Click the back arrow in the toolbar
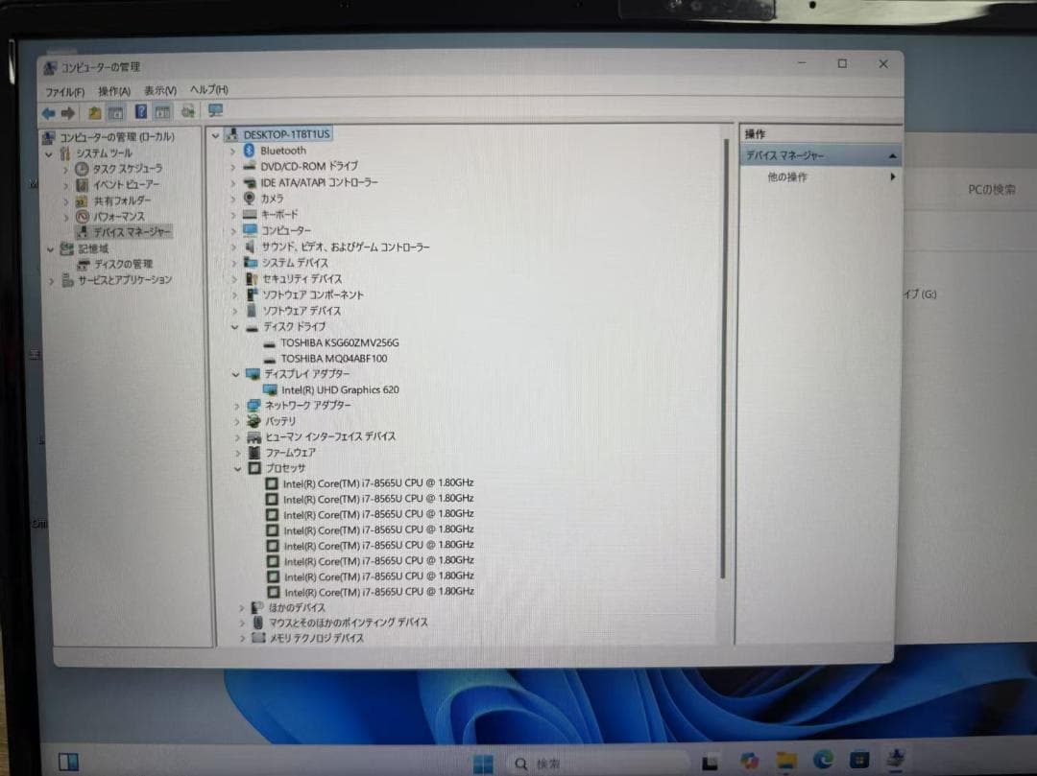Screen dimensions: 1037x776 coord(48,112)
